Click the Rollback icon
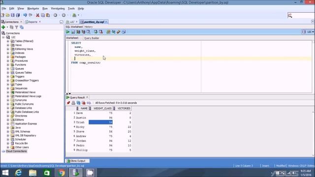This screenshot has width=315, height=177. 101,32
